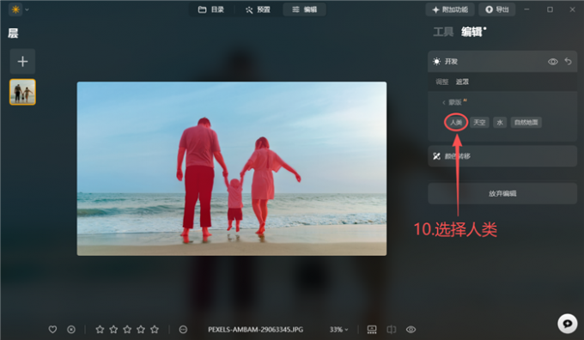Expand the 颜色转移 color transfer panel
584x340 pixels.
(502, 156)
